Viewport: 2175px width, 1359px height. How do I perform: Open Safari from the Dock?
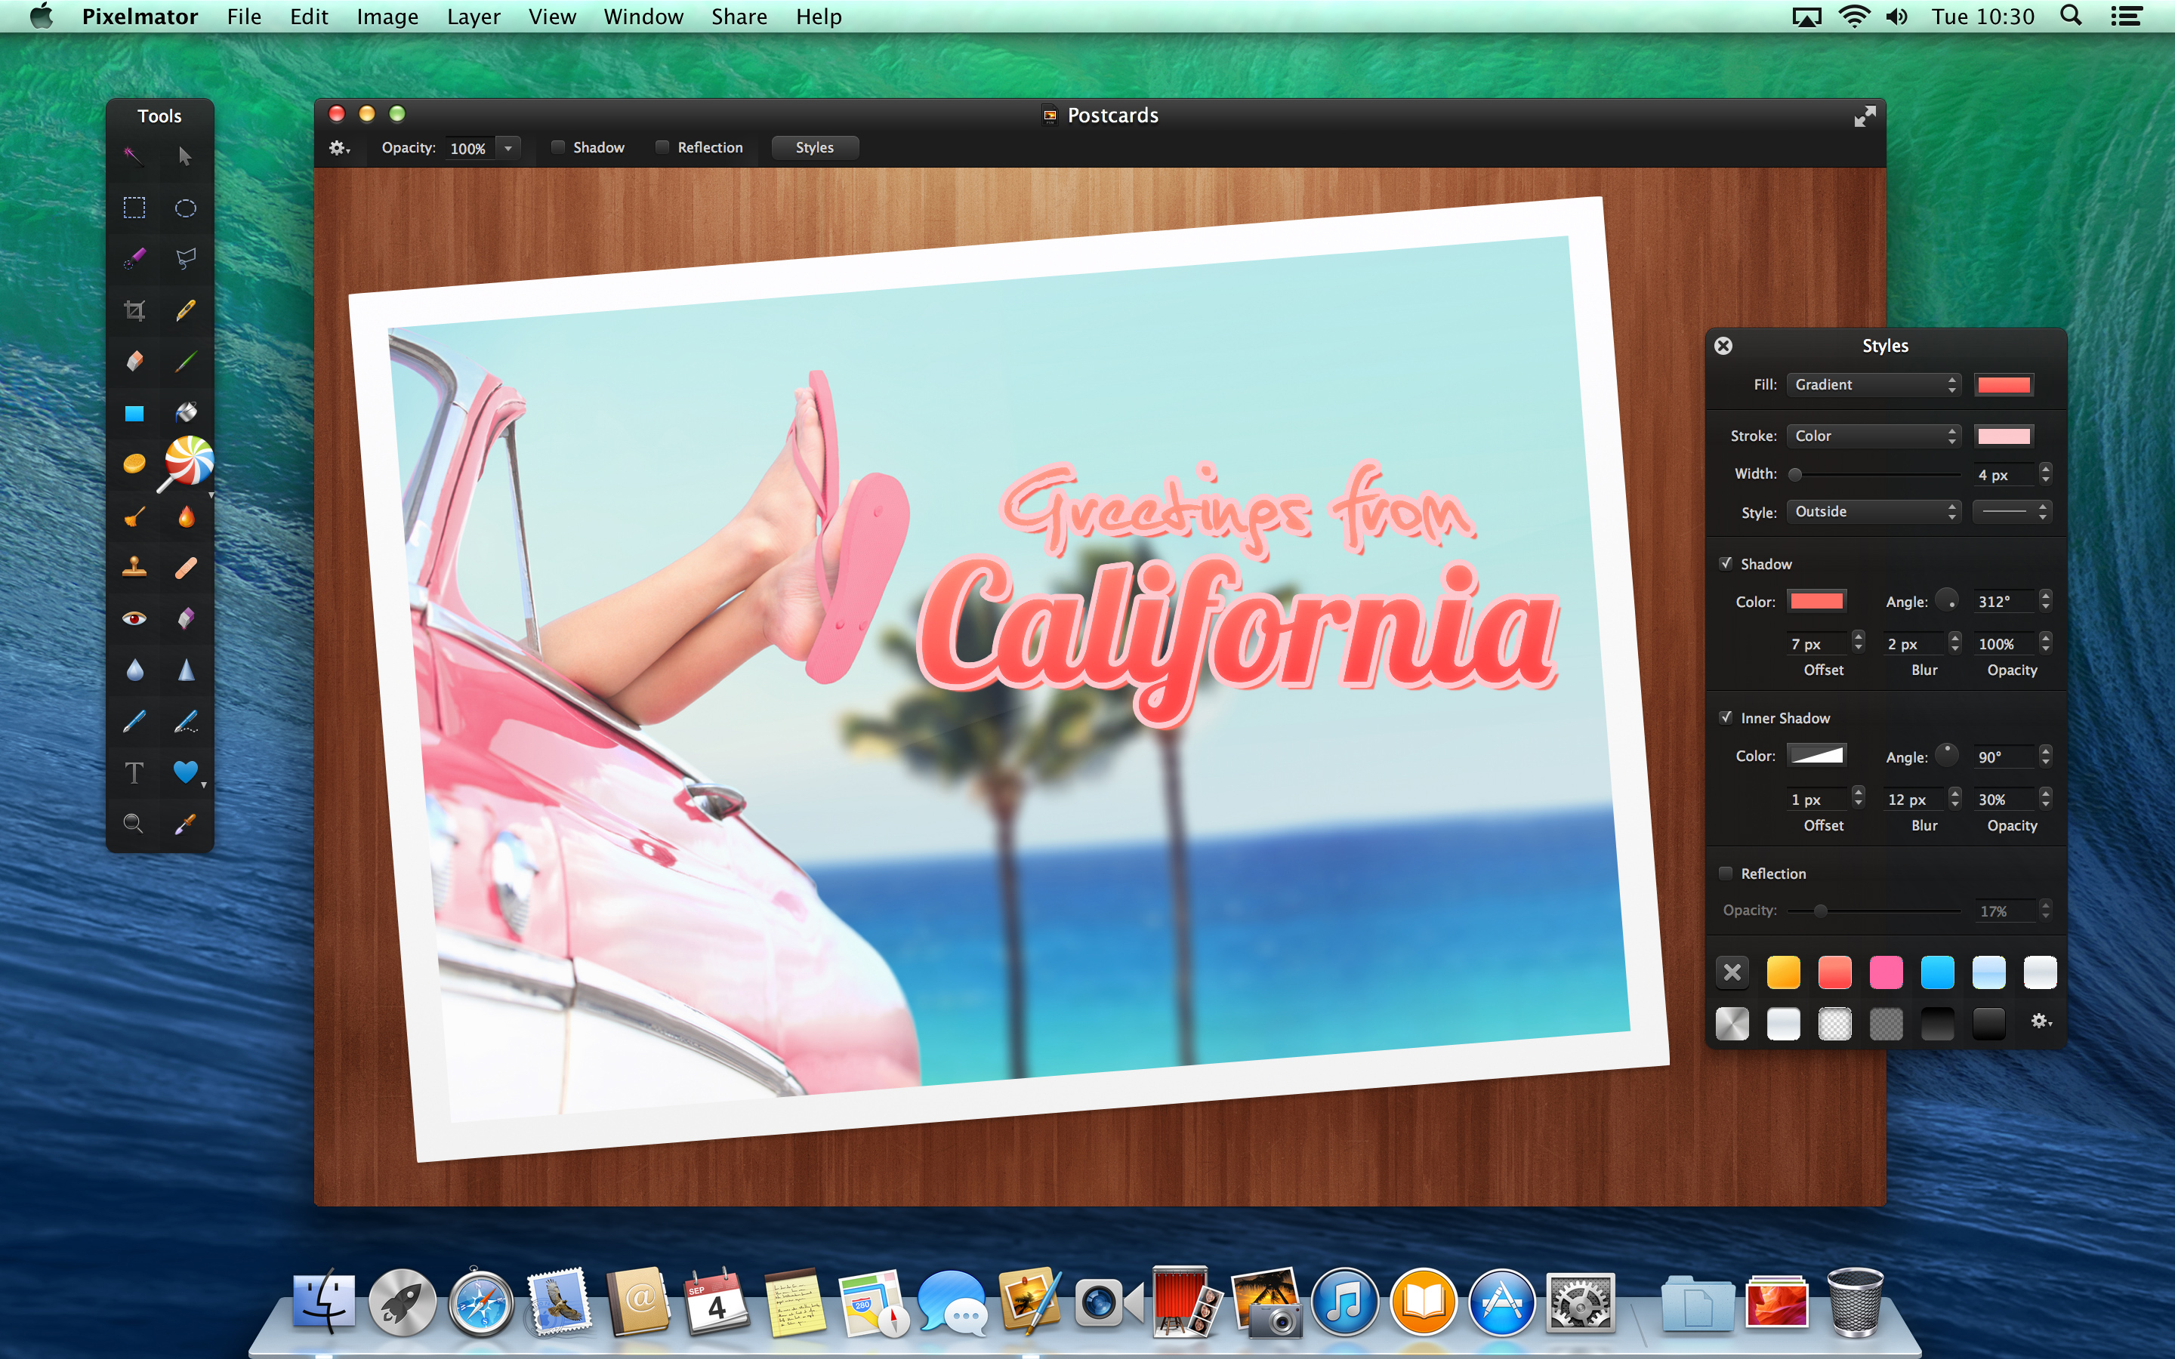481,1302
